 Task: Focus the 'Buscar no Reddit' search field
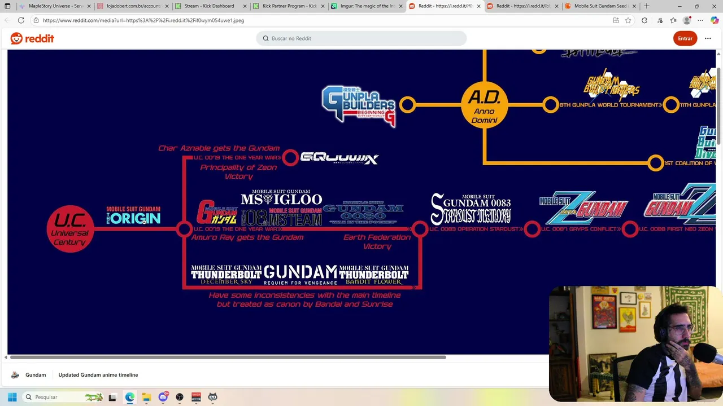pyautogui.click(x=361, y=38)
